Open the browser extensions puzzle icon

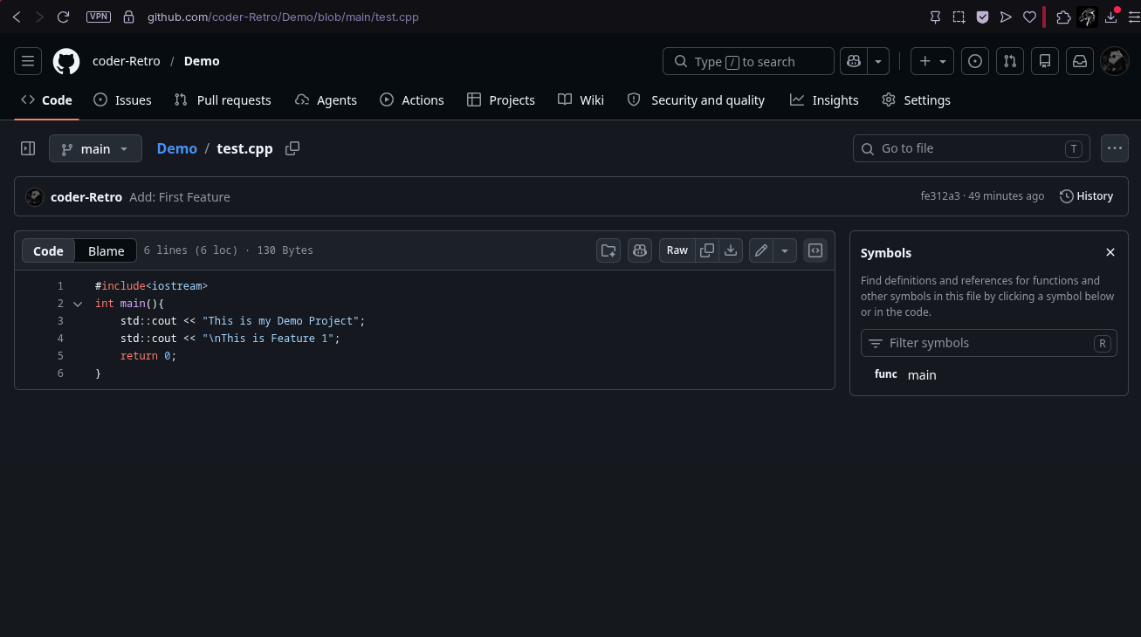pyautogui.click(x=1063, y=17)
